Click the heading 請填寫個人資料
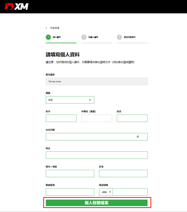 tap(63, 55)
